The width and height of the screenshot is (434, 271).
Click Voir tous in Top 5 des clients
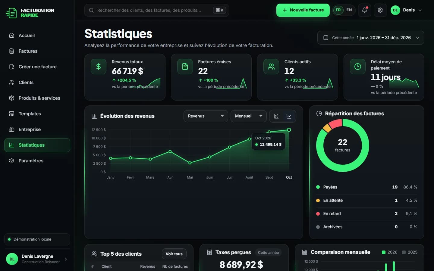point(174,254)
